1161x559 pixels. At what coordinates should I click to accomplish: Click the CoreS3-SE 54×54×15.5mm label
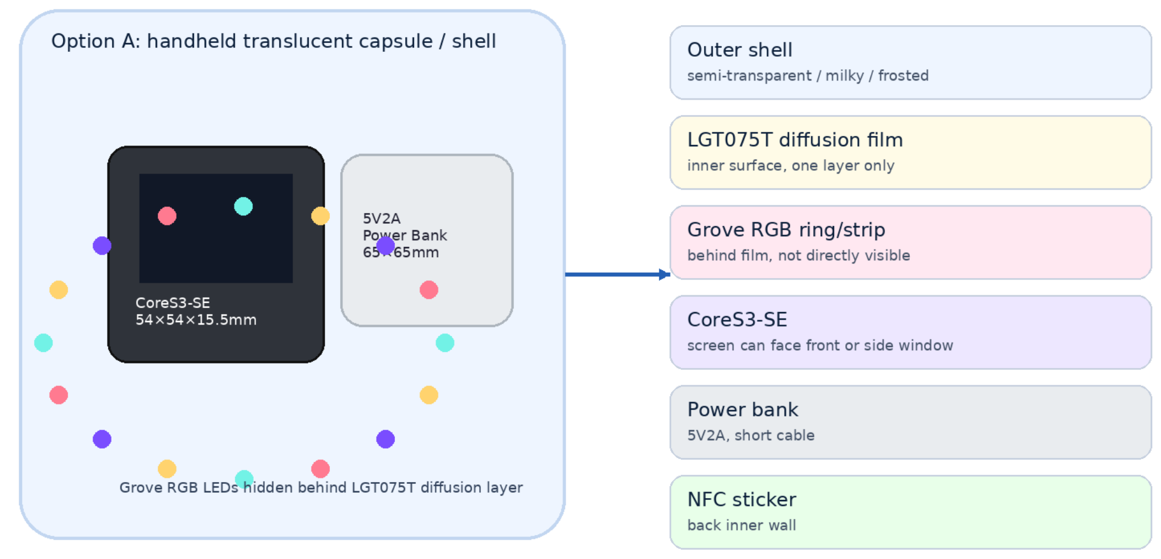click(x=196, y=311)
